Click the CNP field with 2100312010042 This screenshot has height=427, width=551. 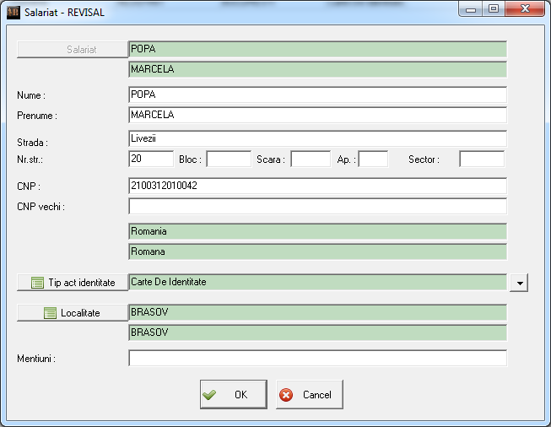click(316, 186)
